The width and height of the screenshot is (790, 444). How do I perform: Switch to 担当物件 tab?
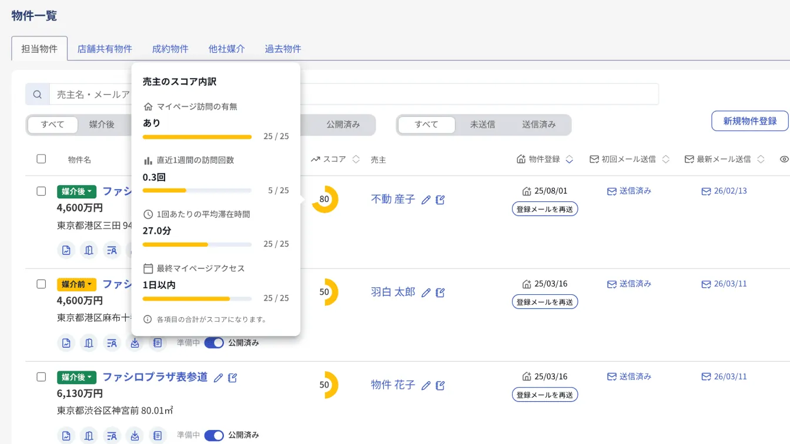point(39,49)
